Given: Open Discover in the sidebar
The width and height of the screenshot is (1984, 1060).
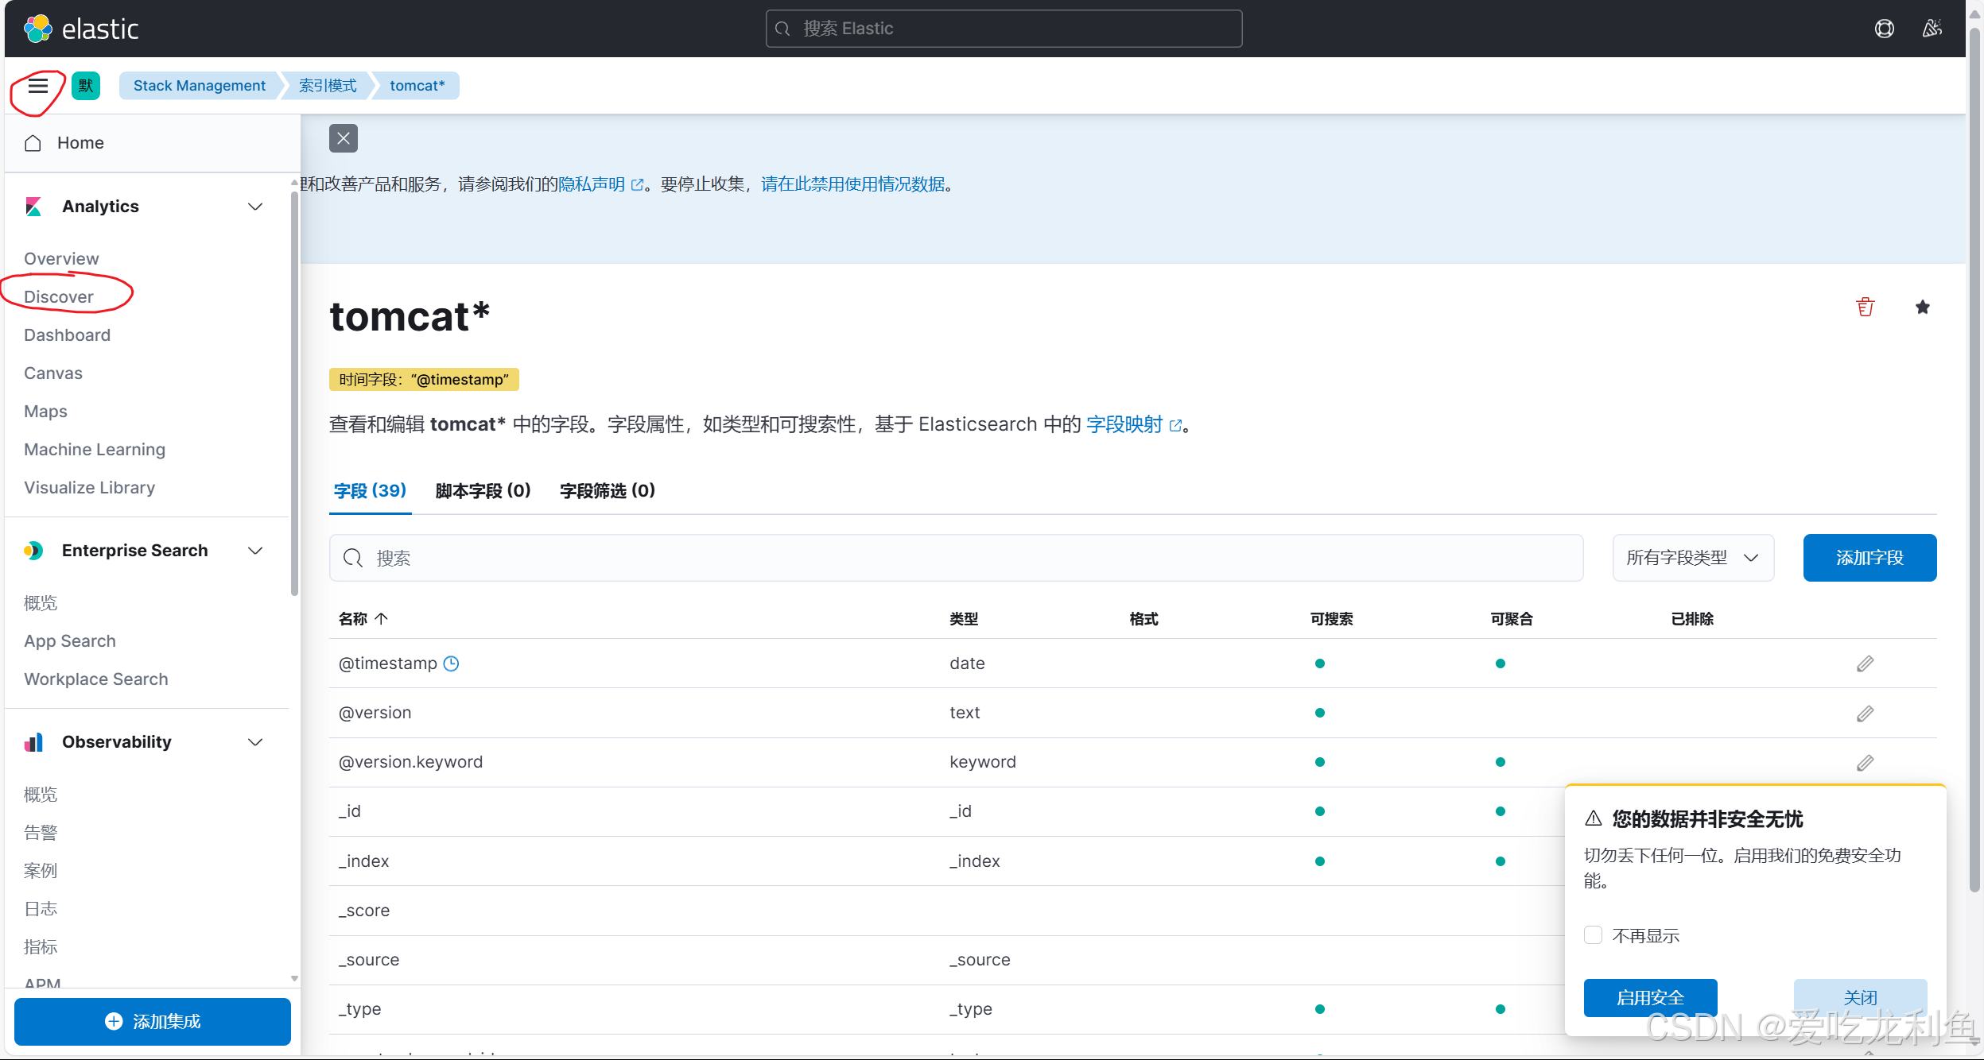Looking at the screenshot, I should 59,297.
